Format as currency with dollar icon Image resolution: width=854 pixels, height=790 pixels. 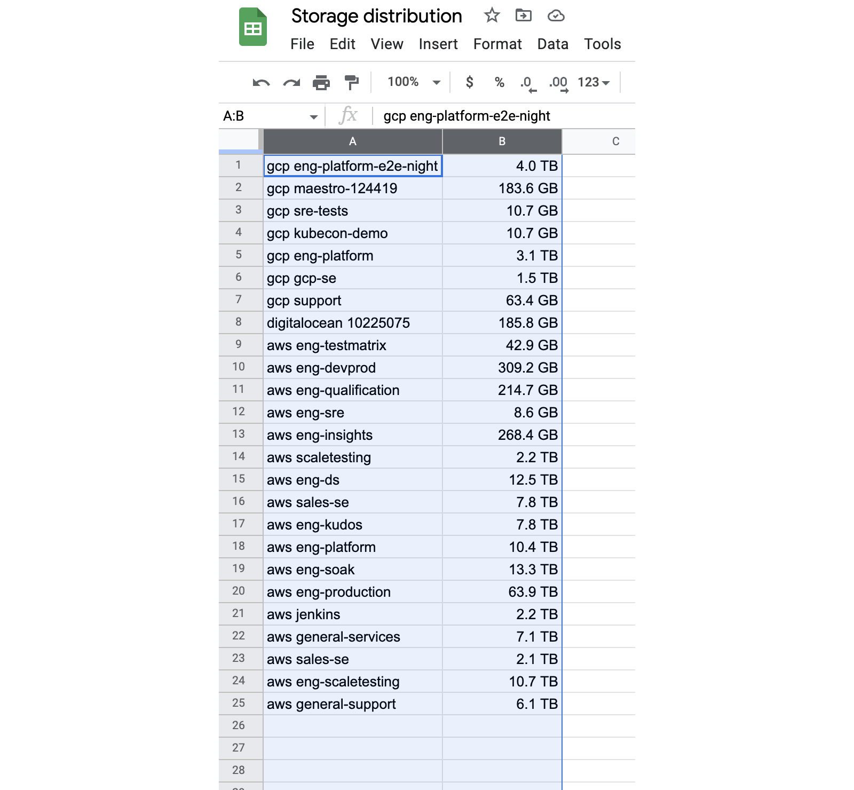coord(470,82)
